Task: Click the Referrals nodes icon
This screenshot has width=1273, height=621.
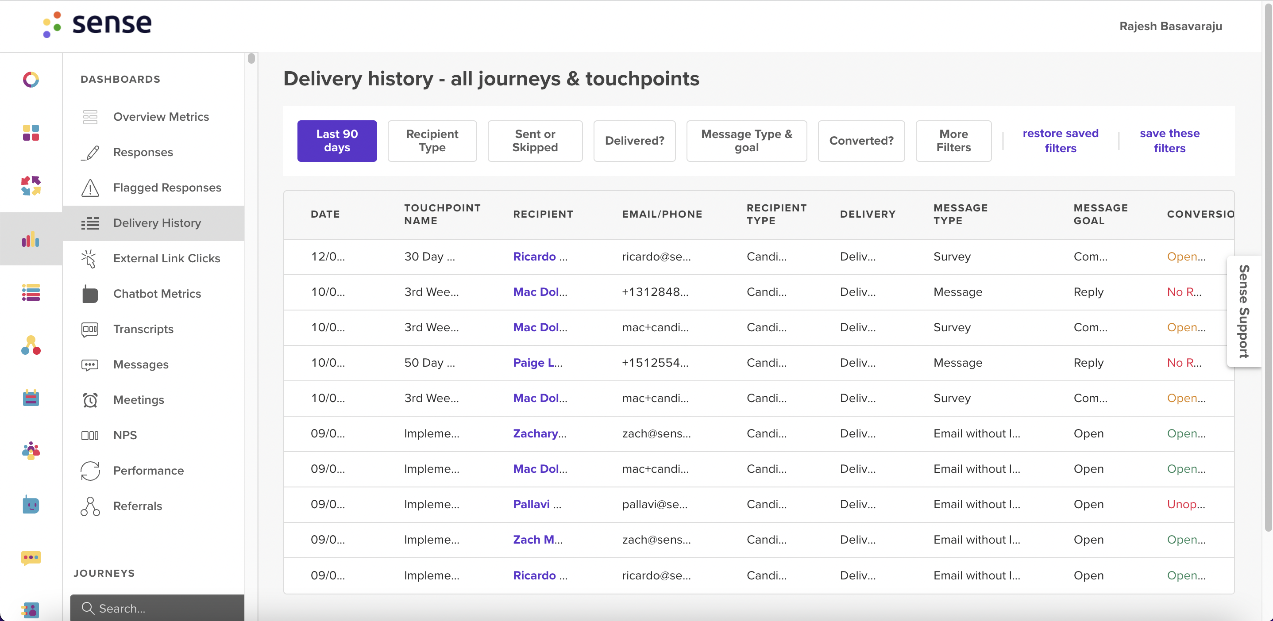Action: [x=90, y=506]
